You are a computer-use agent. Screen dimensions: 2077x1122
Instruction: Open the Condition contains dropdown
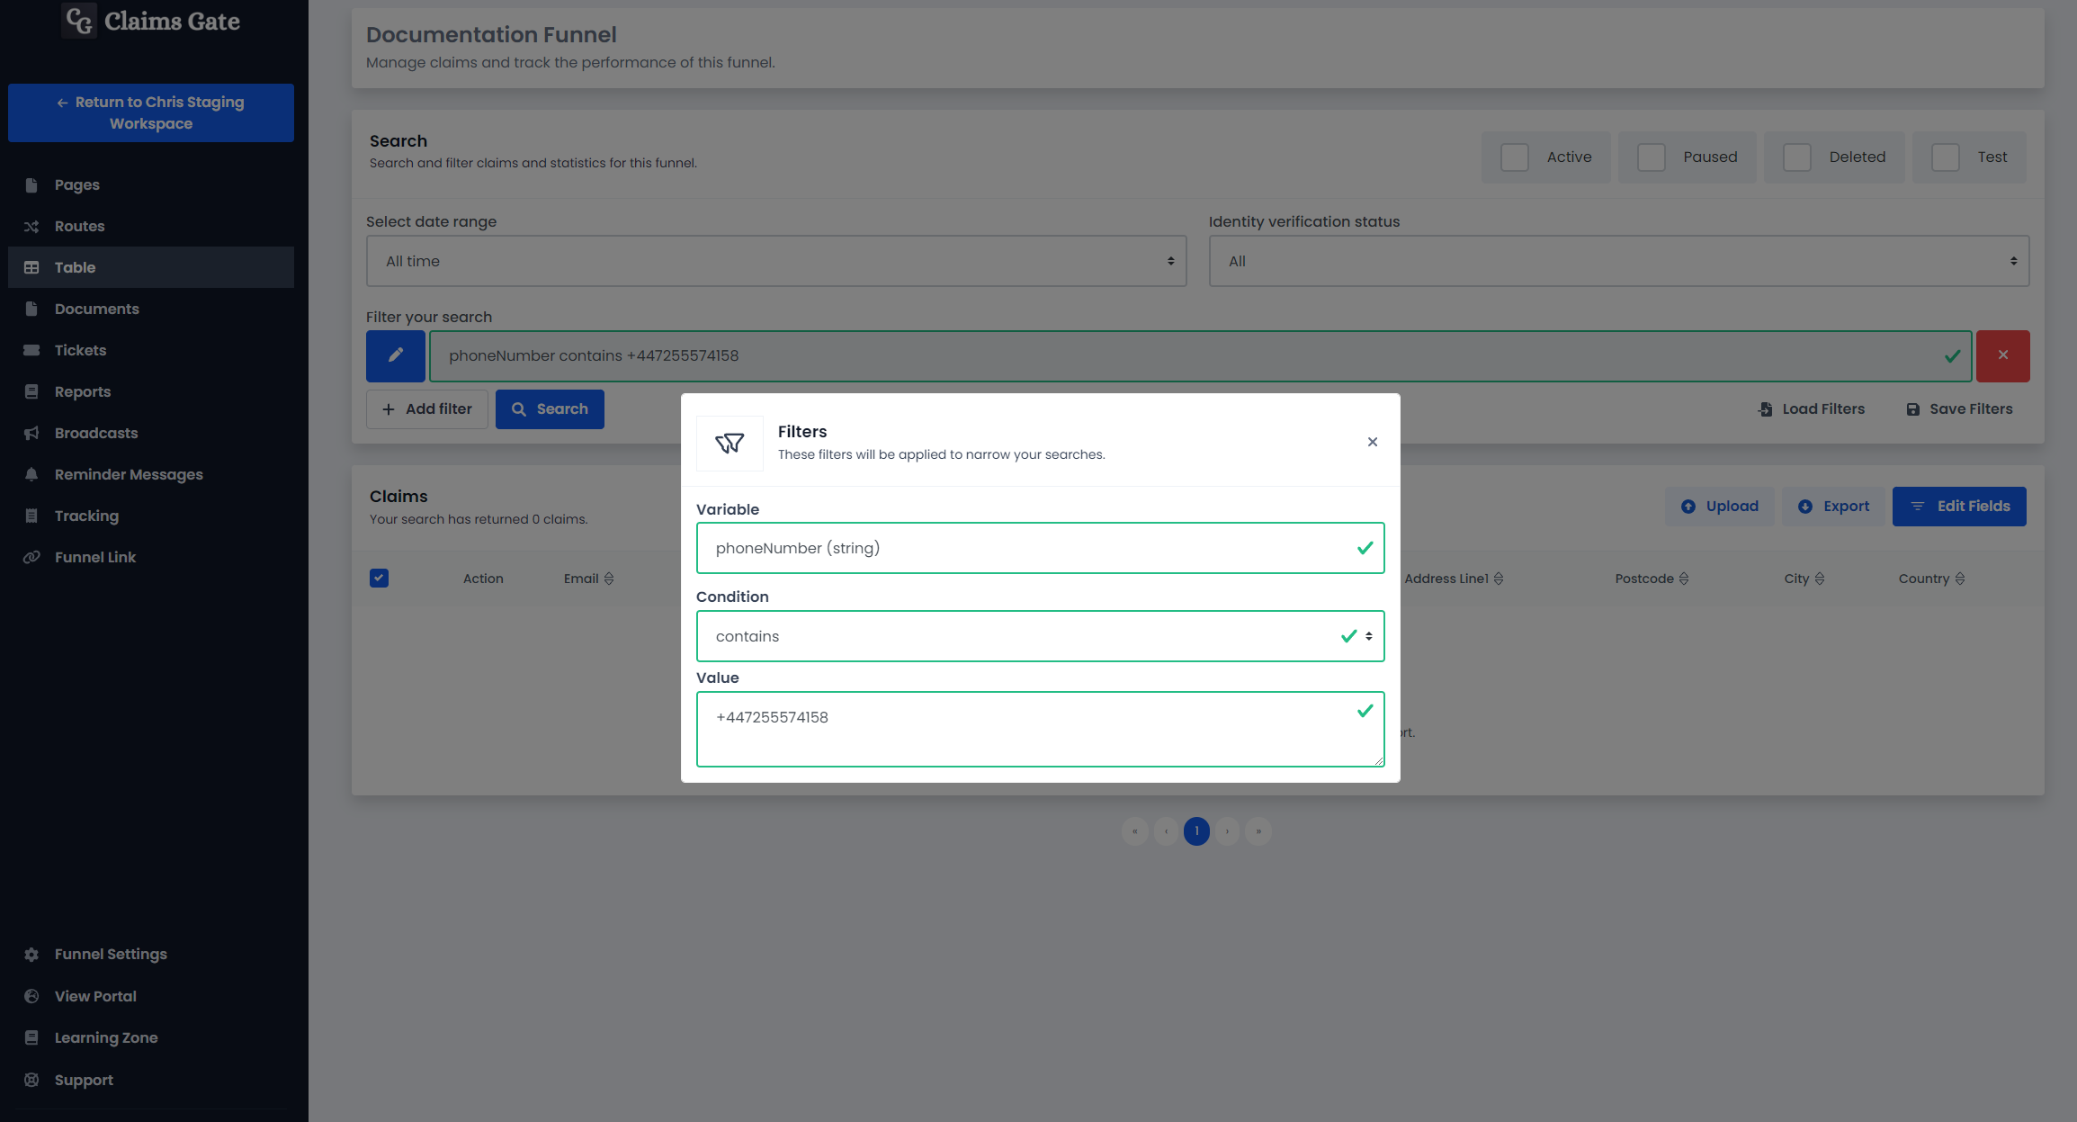coord(1041,636)
